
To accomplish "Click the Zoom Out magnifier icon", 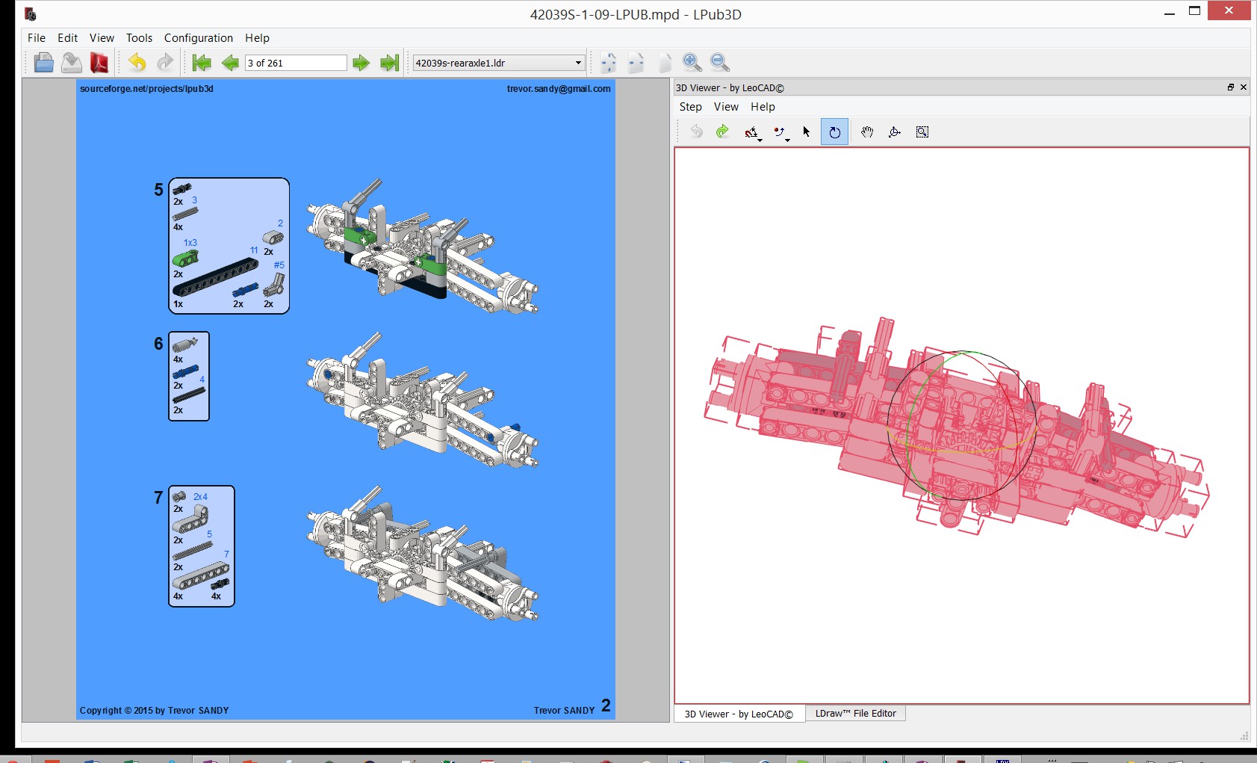I will pos(720,63).
